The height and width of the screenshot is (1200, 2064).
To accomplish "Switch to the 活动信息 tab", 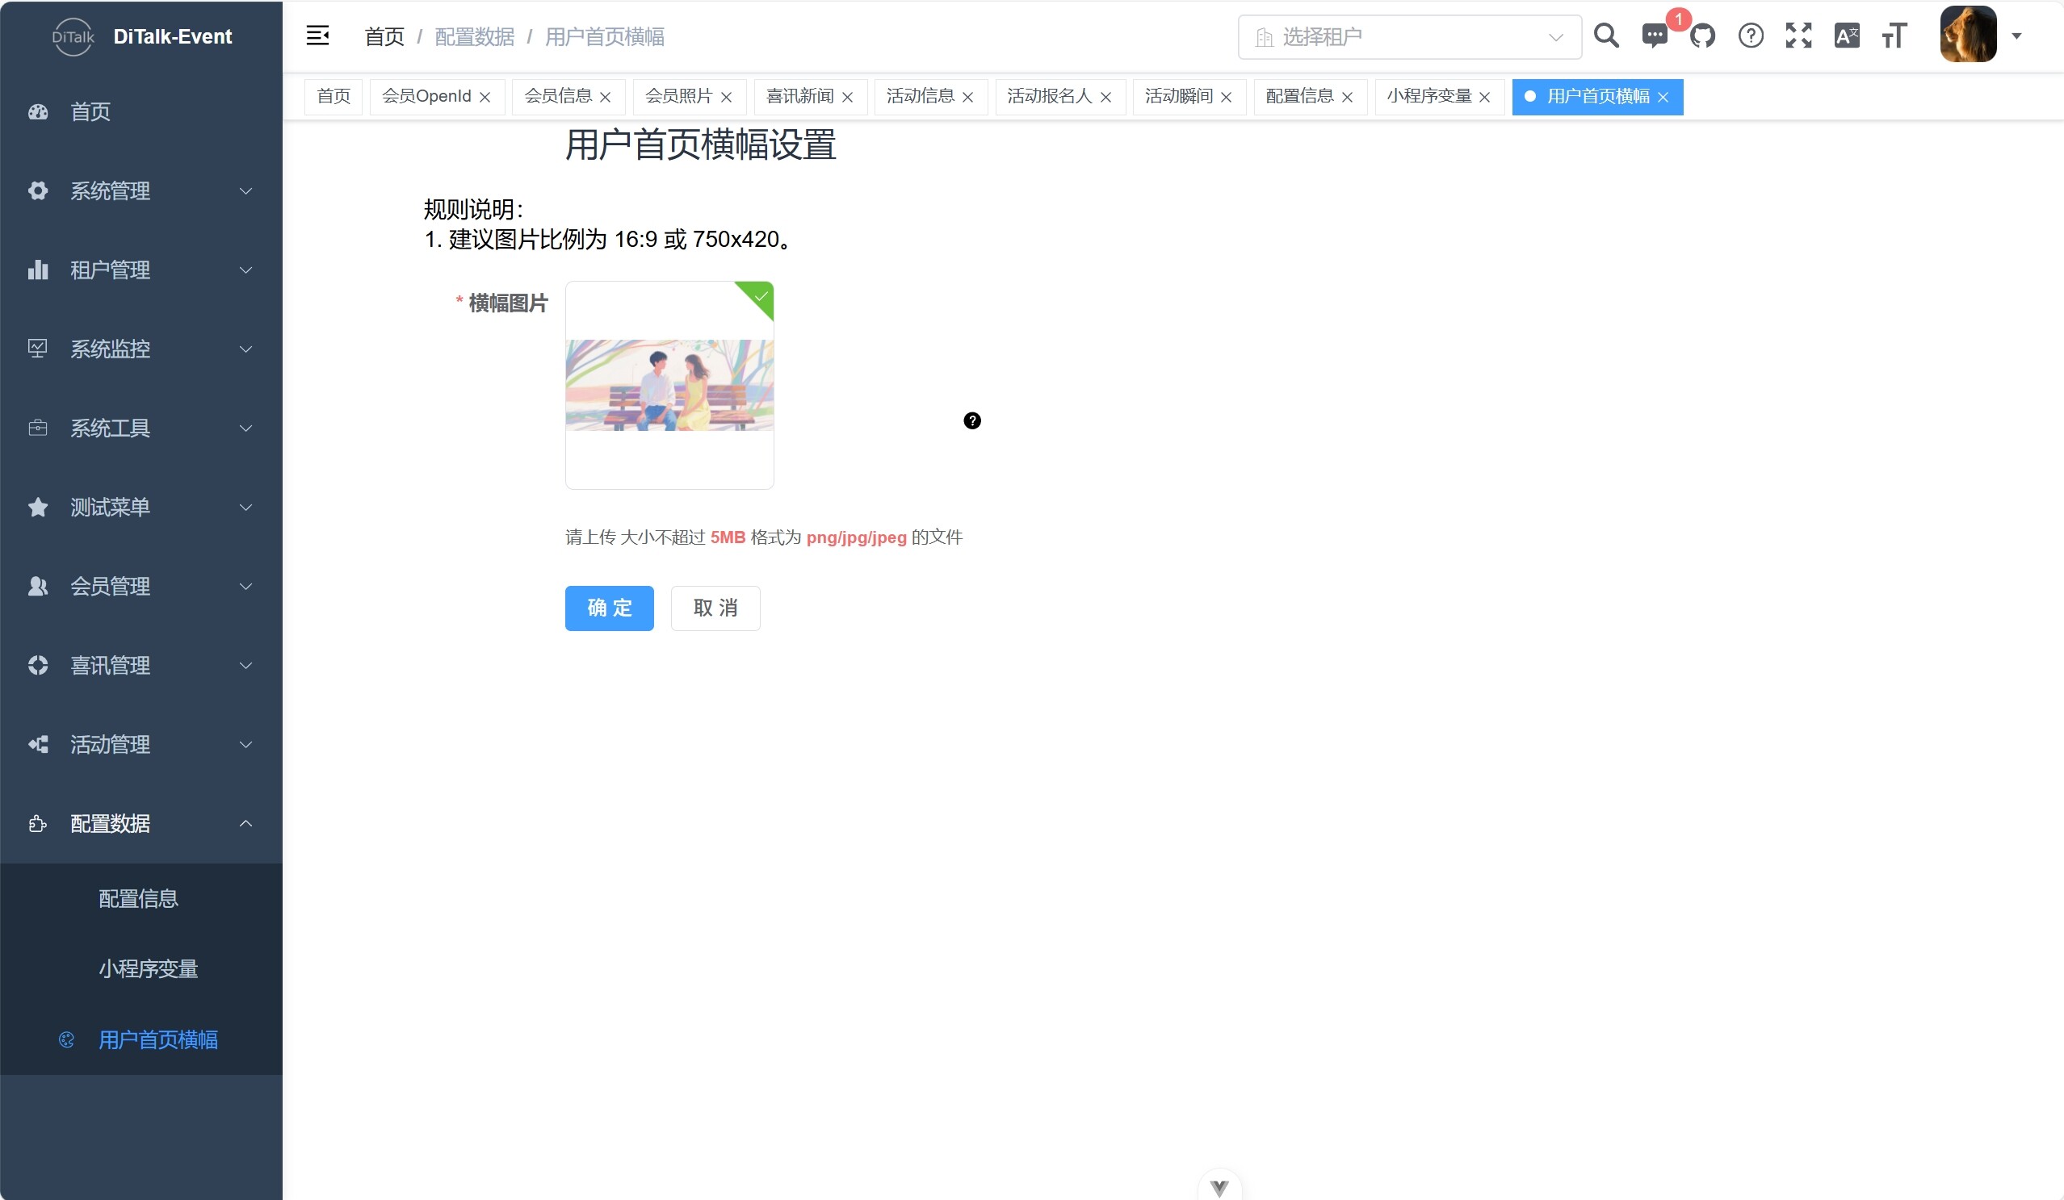I will 920,97.
